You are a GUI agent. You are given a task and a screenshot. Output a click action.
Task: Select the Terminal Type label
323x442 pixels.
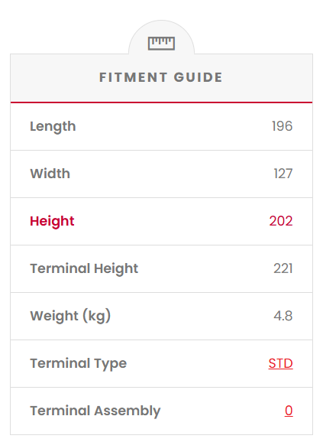pos(79,364)
